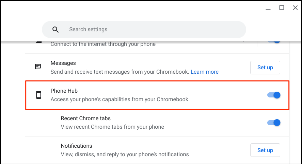Maximize the settings window
This screenshot has width=302, height=164.
(282, 8)
